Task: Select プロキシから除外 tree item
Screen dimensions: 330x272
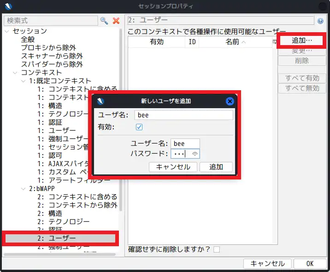Action: tap(48, 48)
